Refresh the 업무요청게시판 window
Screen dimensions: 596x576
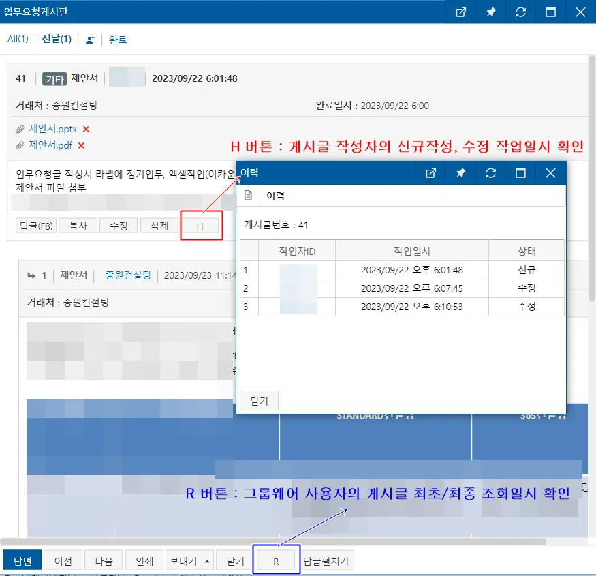coord(521,12)
